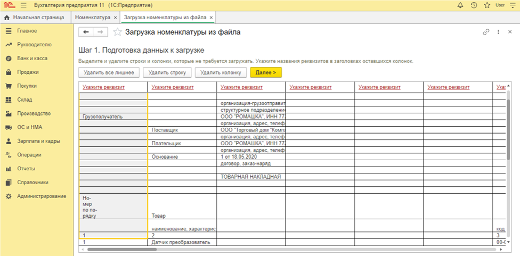The width and height of the screenshot is (520, 256).
Task: Set attribute for the fifth column header link
Action: pos(379,87)
